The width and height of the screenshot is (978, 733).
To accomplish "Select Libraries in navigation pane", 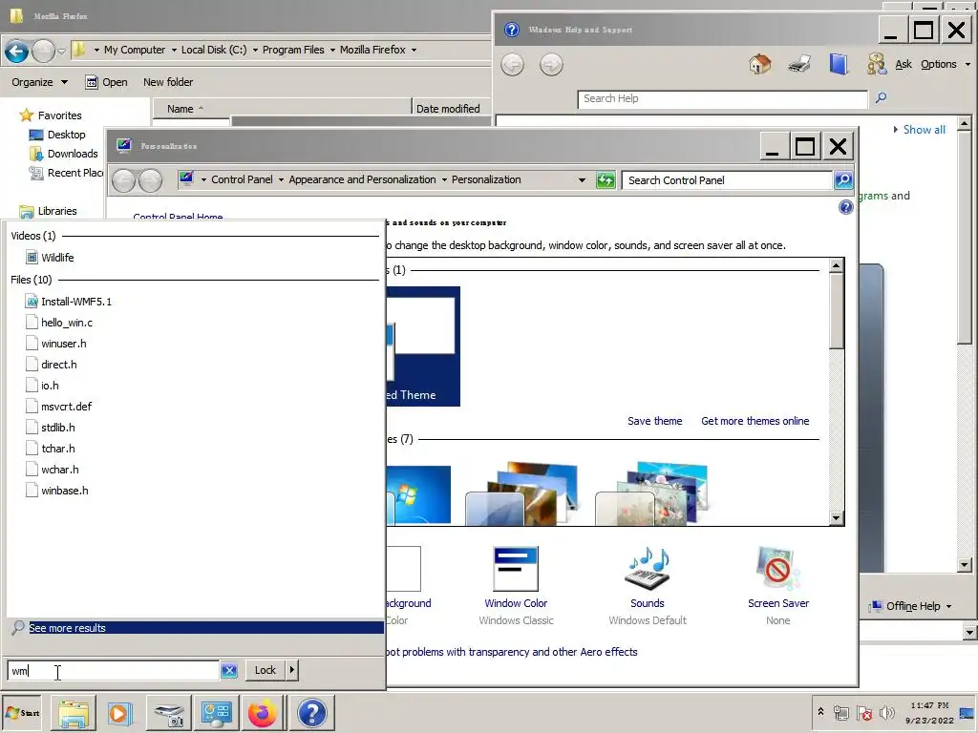I will 48,211.
